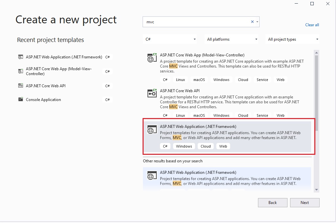The image size is (336, 223).
Task: Choose the ASP.NET Core Web App (Model-View-Controller) search result title
Action: [202, 55]
